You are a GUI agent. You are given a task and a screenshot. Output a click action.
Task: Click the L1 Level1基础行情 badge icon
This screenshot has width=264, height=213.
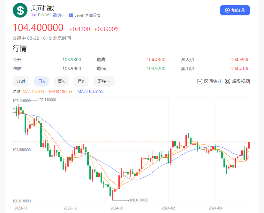click(x=71, y=15)
